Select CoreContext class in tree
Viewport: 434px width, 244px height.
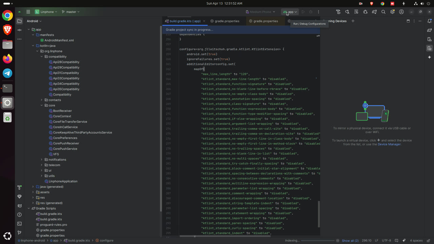(62, 116)
